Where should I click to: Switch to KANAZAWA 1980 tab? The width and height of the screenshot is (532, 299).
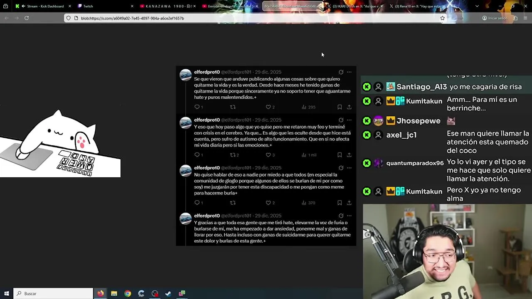[168, 6]
